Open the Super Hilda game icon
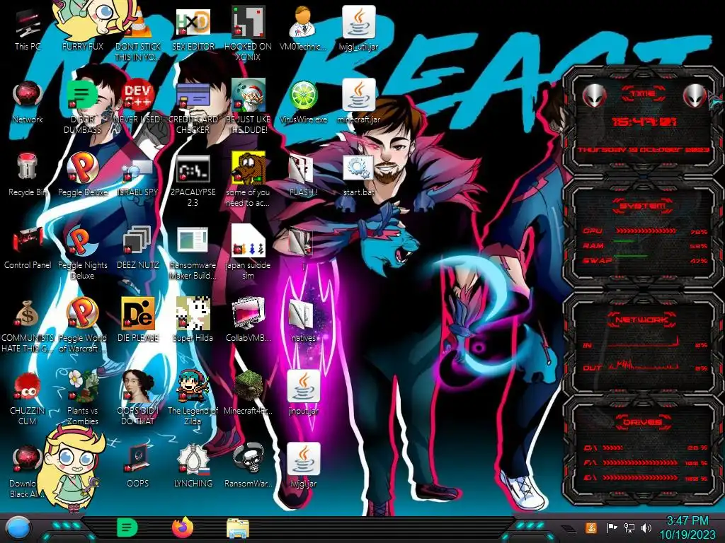Viewport: 725px width, 543px height. coord(193,313)
